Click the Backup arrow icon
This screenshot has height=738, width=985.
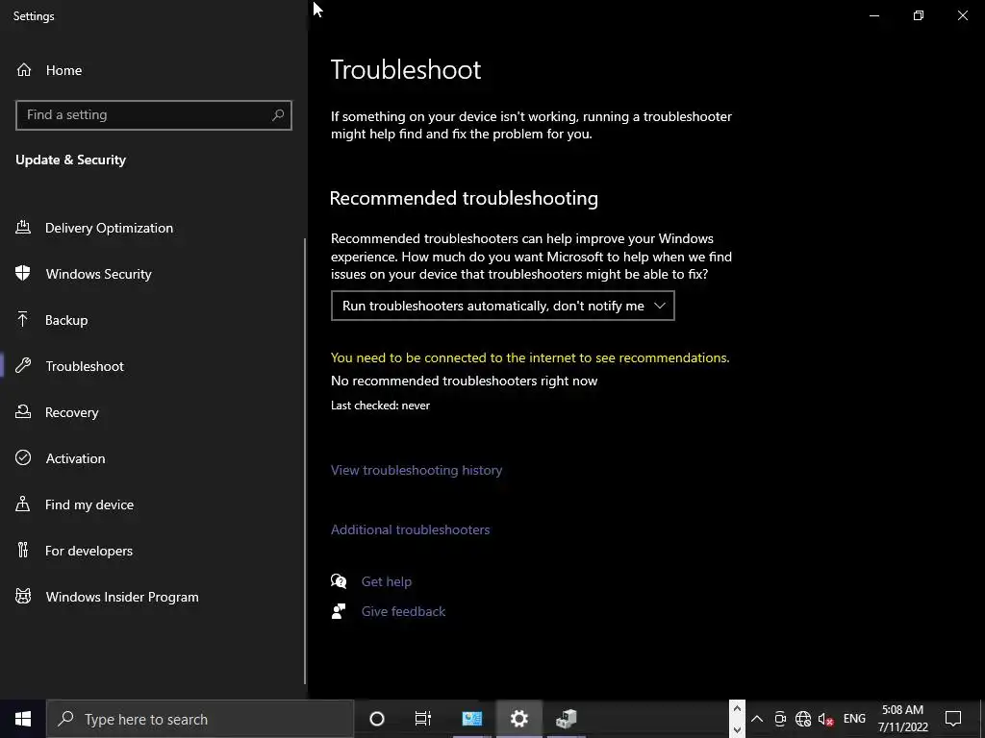pyautogui.click(x=23, y=319)
